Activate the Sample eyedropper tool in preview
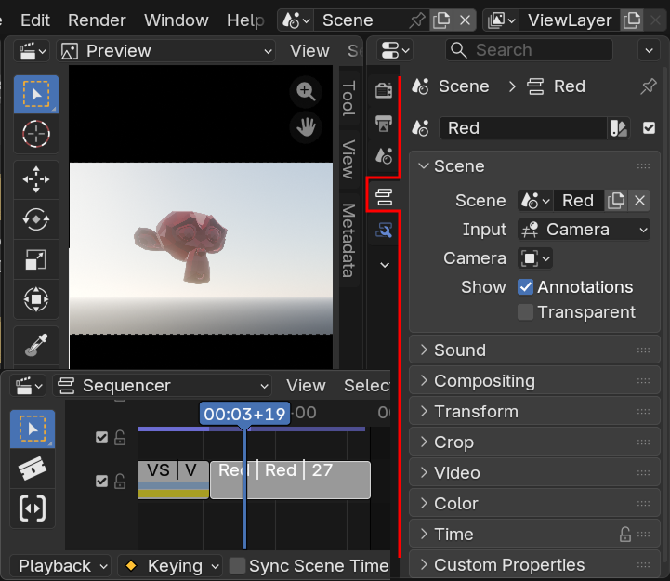670x581 pixels. point(36,345)
